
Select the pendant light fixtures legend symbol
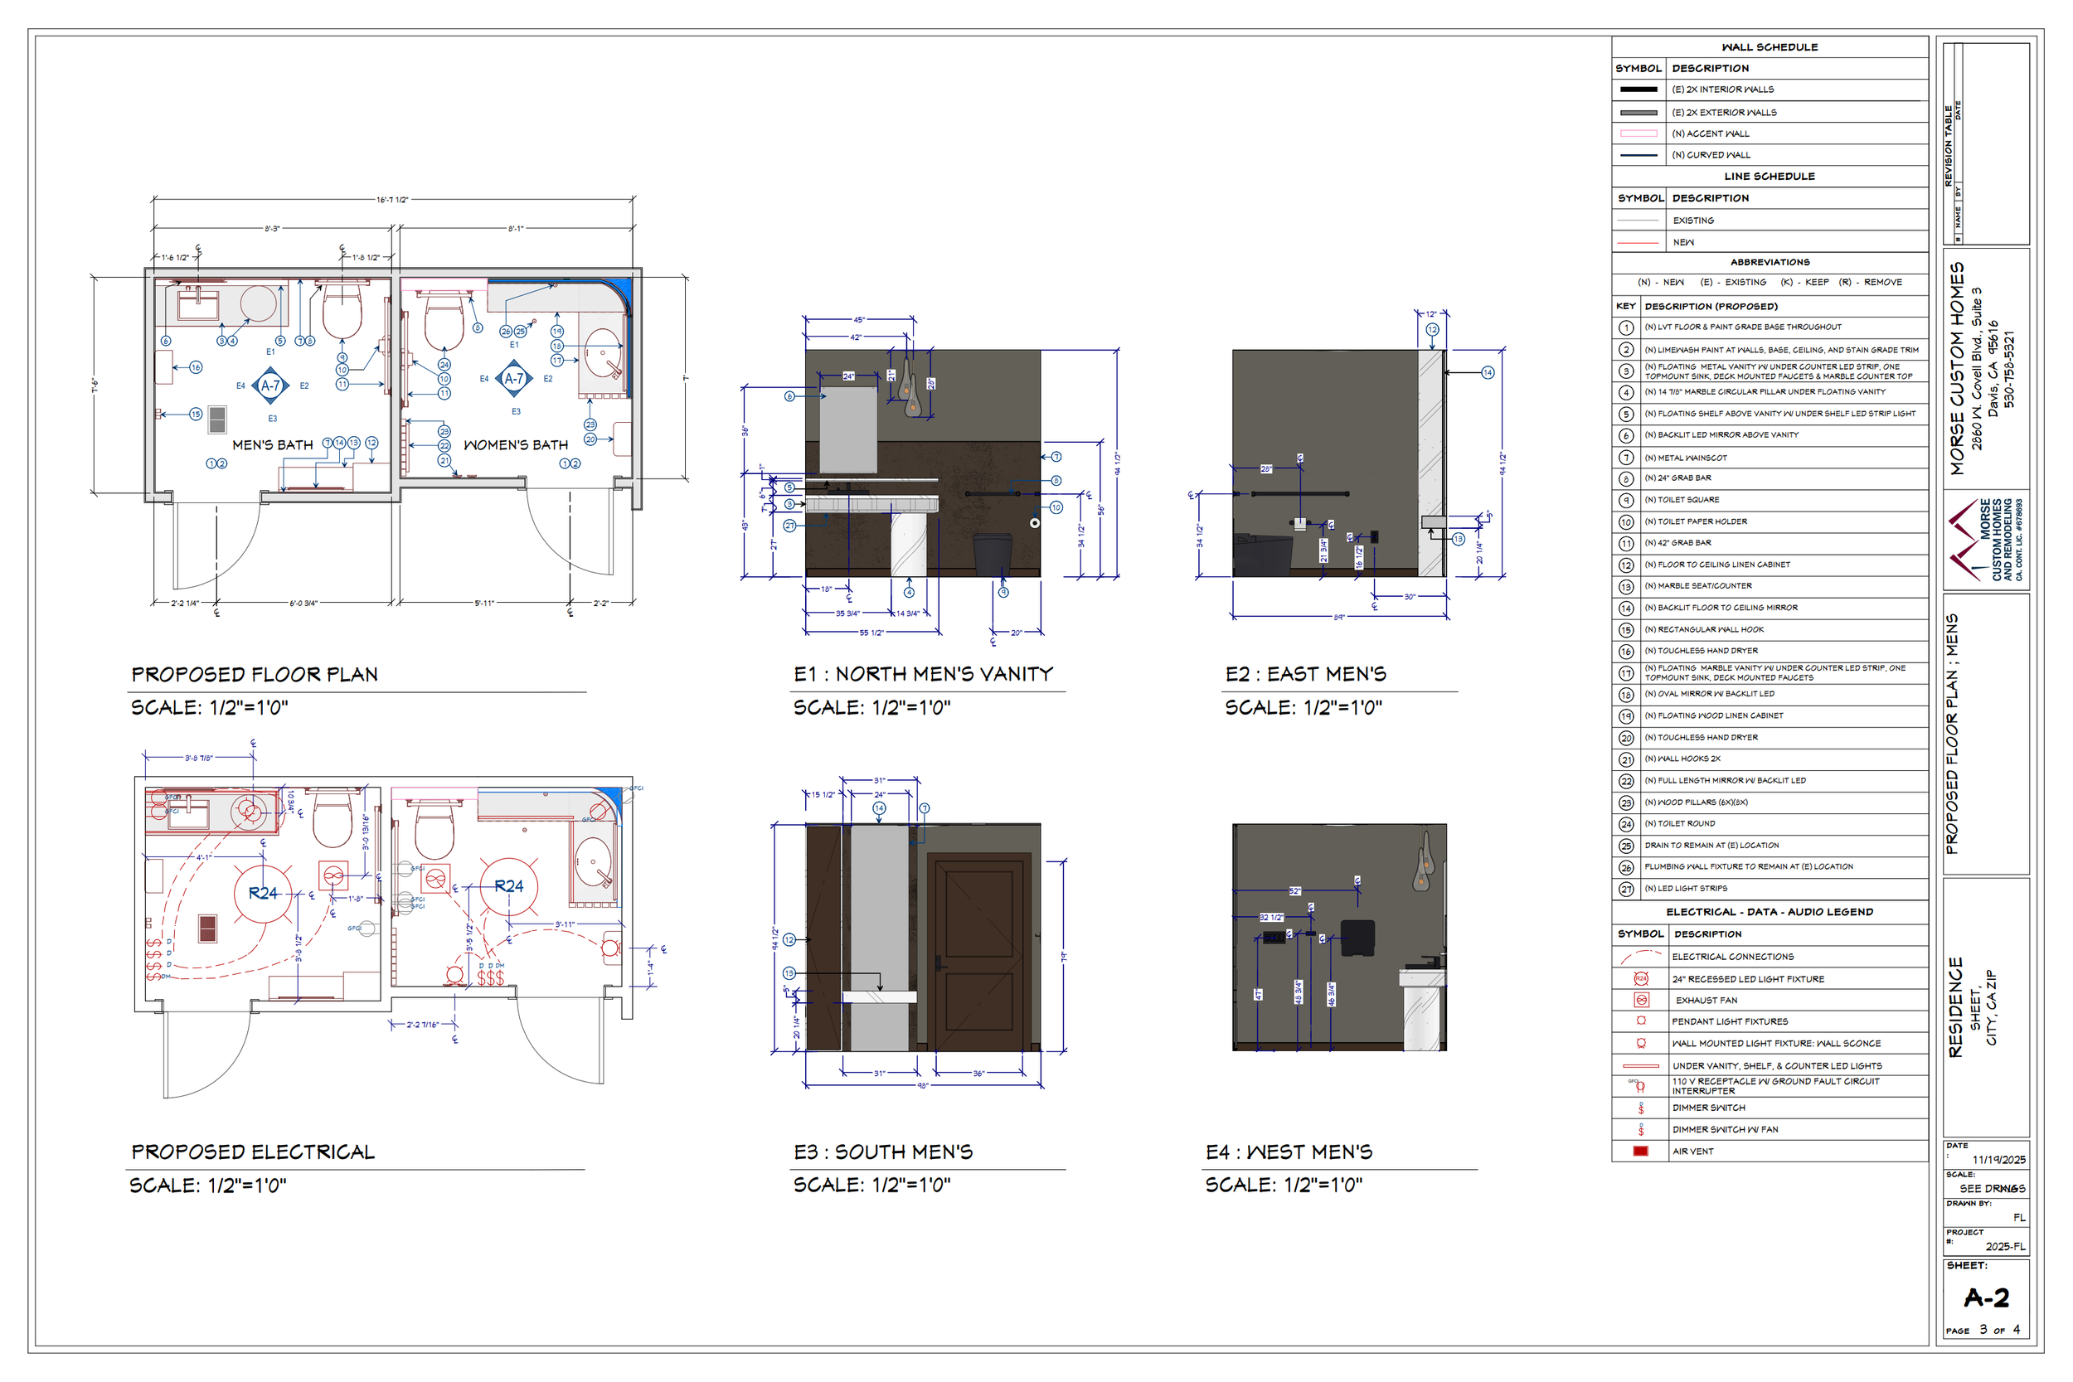1640,1021
